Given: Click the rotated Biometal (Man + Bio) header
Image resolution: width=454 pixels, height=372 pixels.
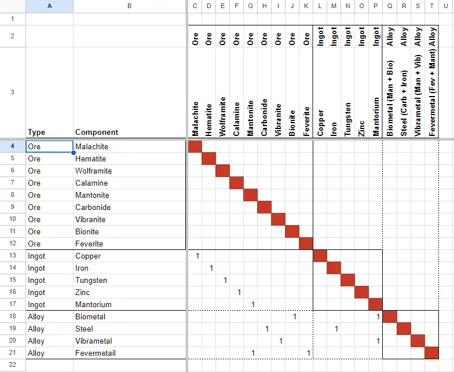Looking at the screenshot, I should (x=390, y=98).
